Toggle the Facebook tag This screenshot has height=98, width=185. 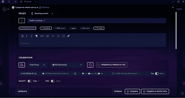tap(46, 28)
